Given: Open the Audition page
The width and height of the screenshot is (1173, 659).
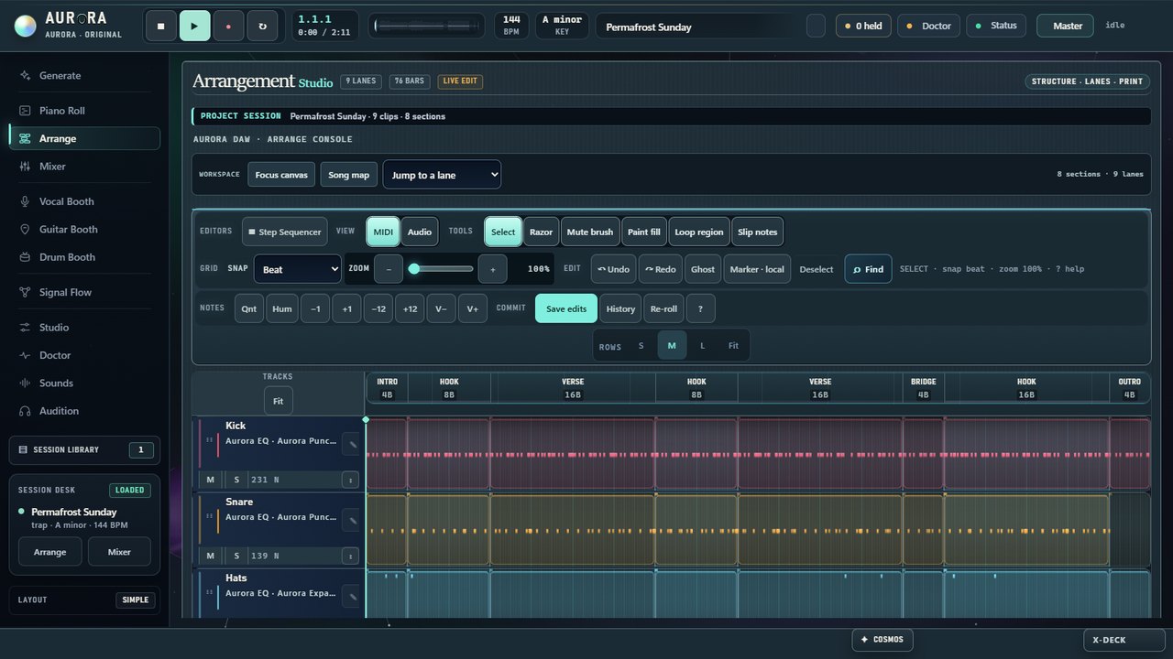Looking at the screenshot, I should (x=84, y=411).
